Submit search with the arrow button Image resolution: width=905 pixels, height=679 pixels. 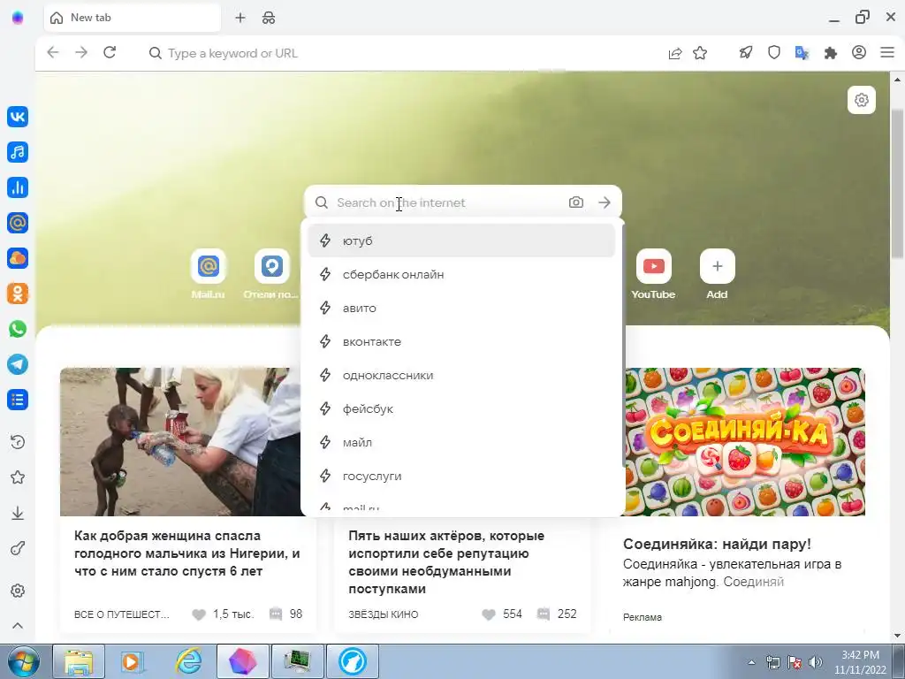click(605, 202)
